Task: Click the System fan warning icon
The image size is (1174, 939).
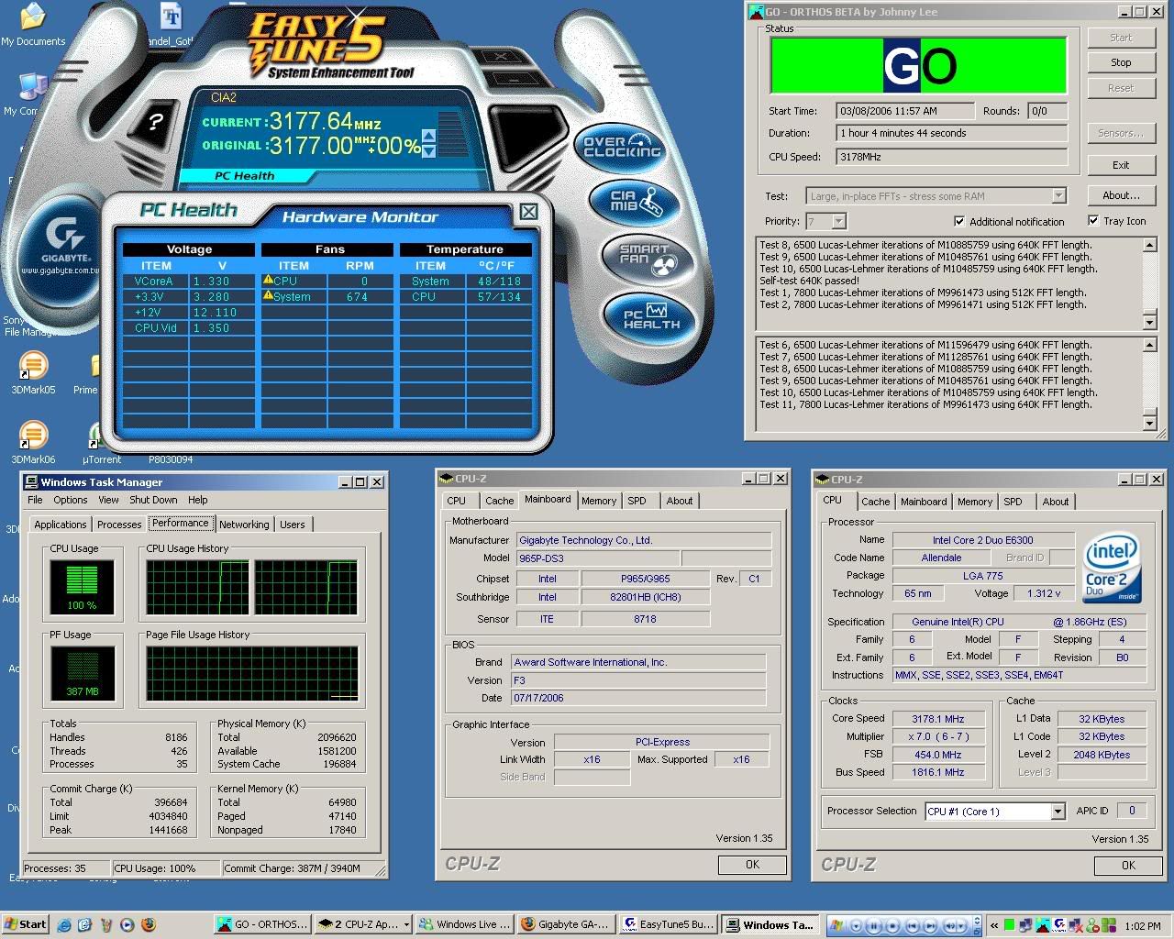Action: pos(269,296)
